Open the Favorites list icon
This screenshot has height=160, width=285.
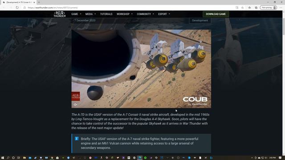point(249,8)
